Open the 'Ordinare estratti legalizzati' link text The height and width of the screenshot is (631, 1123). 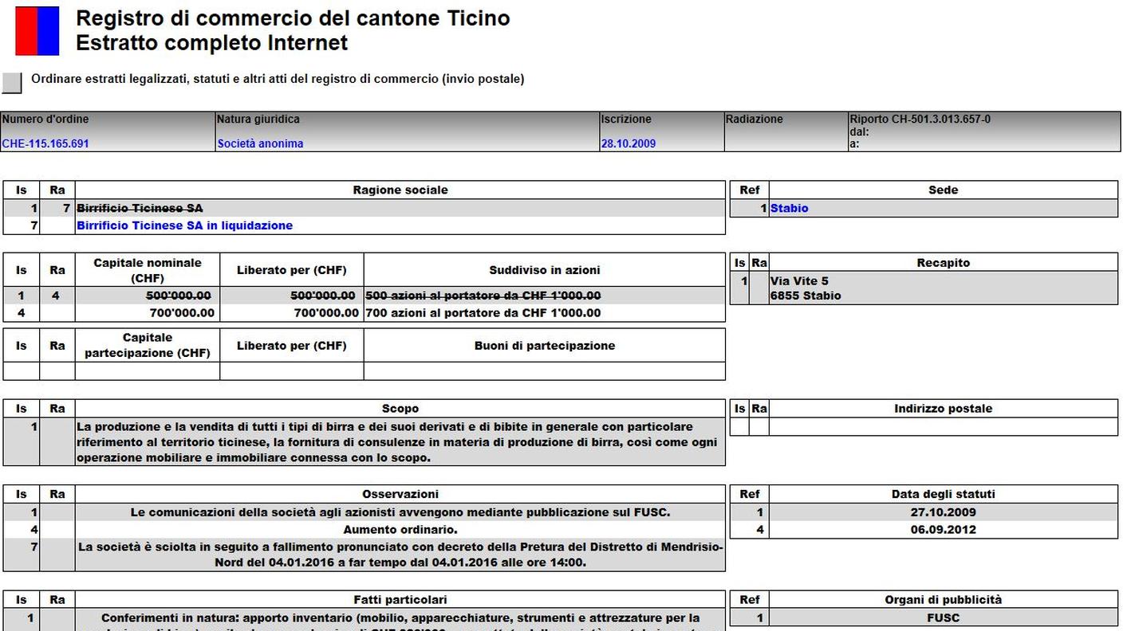point(278,79)
